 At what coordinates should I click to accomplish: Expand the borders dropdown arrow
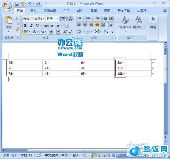click(92, 32)
